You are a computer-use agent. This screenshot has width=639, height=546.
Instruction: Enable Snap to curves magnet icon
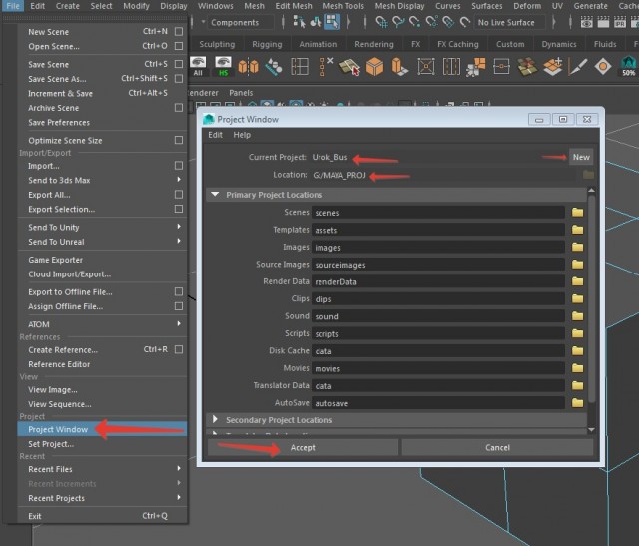tap(398, 22)
